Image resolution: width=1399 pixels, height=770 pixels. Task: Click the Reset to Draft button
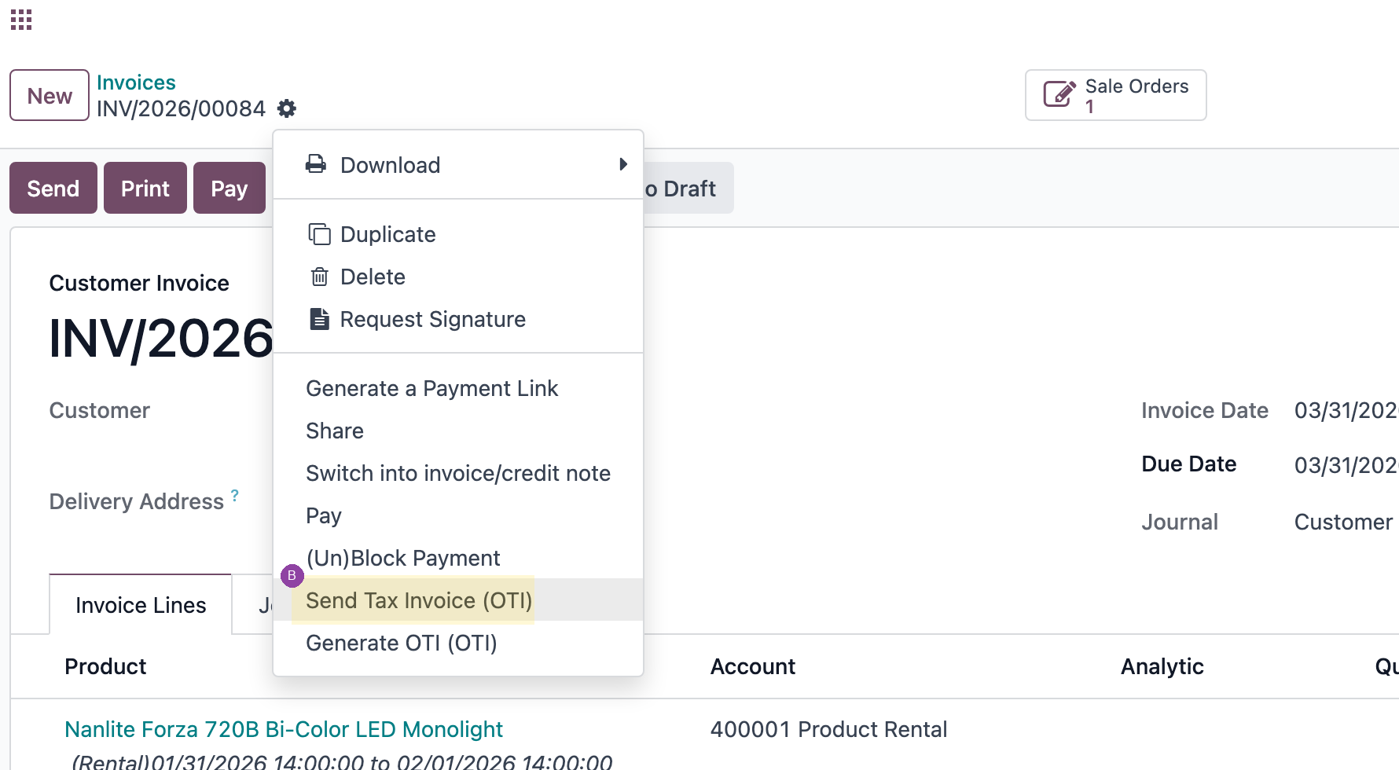[x=688, y=188]
